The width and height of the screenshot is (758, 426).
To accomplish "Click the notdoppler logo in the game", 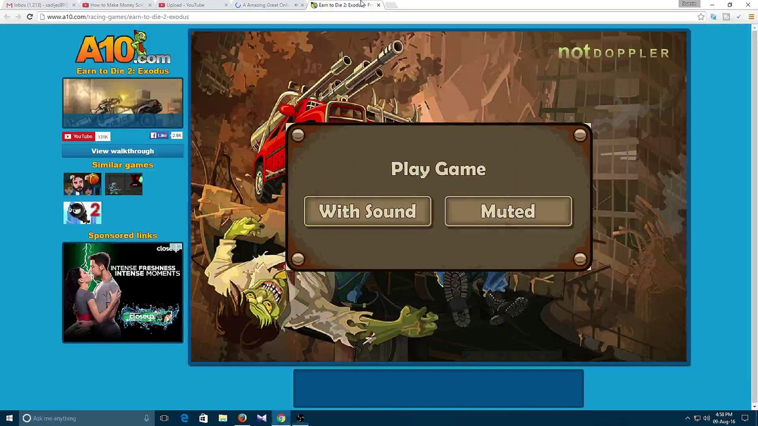I will (614, 53).
